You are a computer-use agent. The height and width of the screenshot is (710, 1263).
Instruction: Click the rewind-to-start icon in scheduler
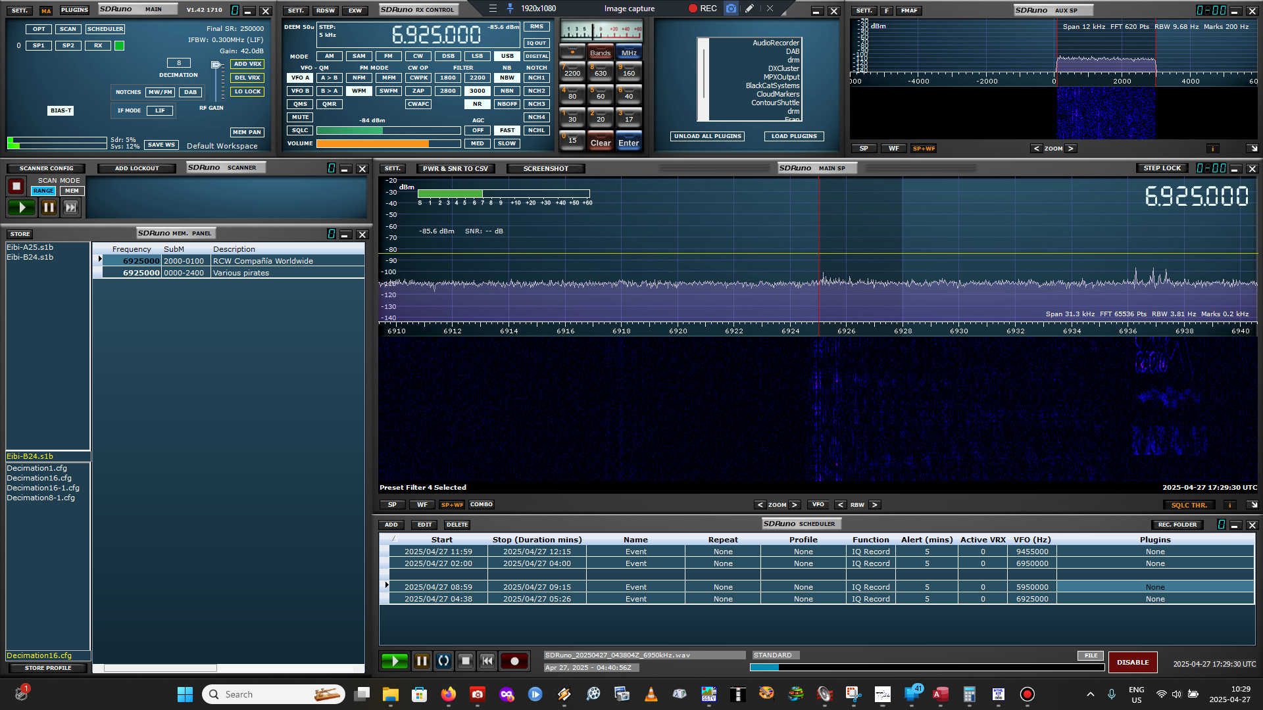(x=487, y=661)
